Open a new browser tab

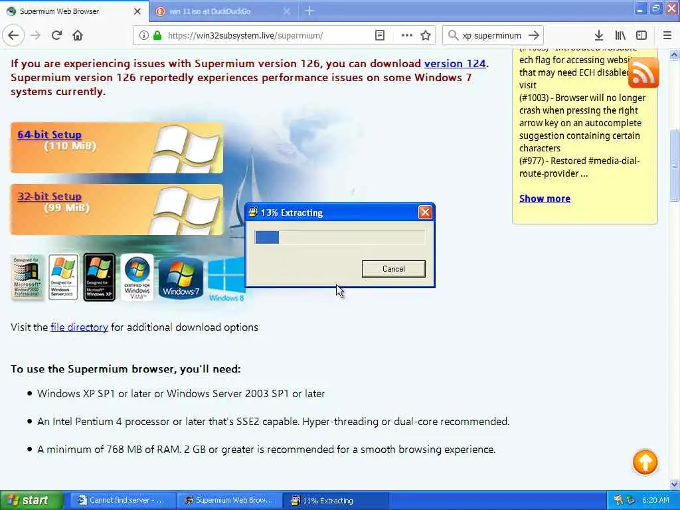[309, 11]
